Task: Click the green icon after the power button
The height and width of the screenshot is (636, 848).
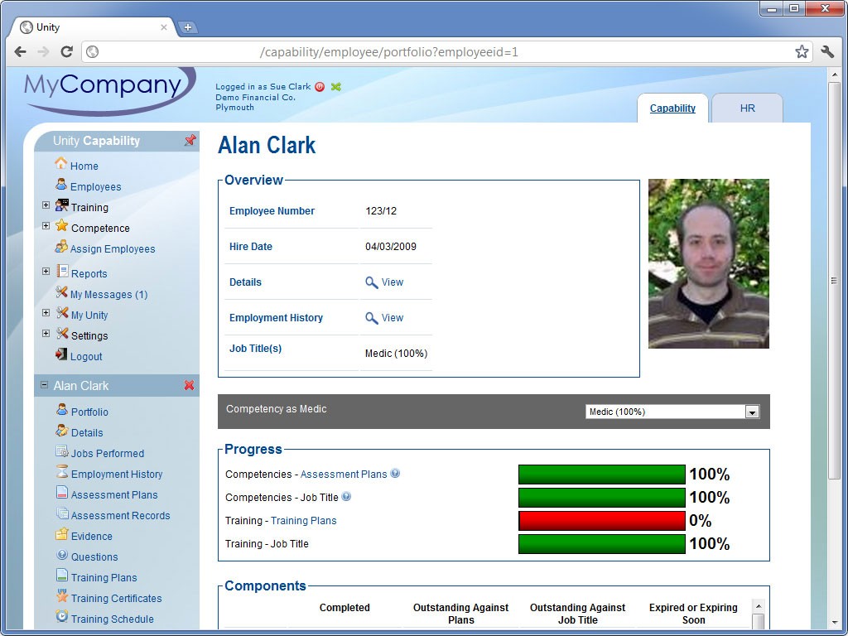Action: click(x=336, y=86)
